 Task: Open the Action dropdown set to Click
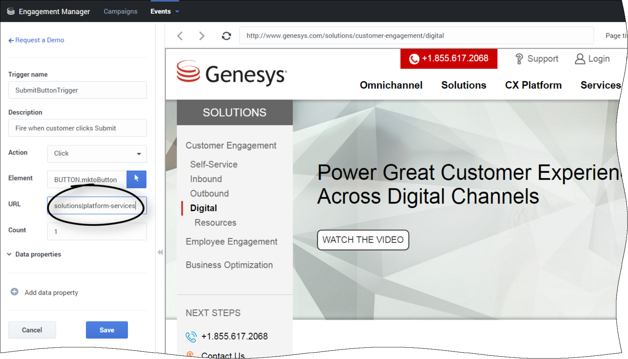[97, 154]
